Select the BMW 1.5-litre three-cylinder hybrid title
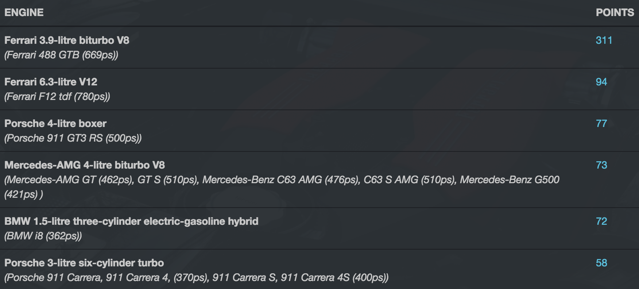639x289 pixels. (131, 221)
